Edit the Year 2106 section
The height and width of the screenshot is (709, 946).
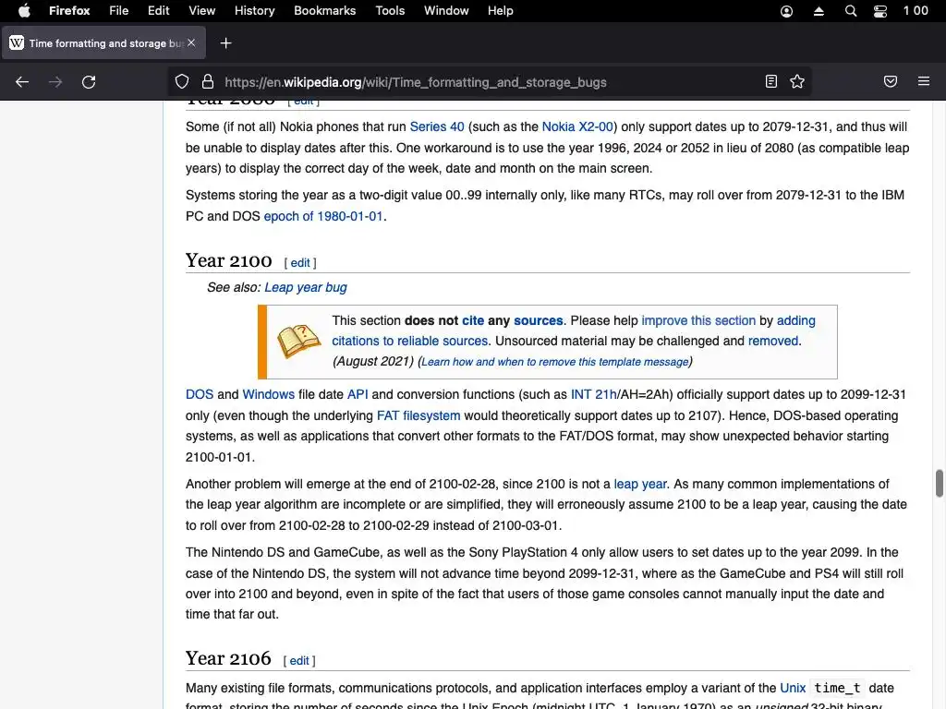point(298,661)
